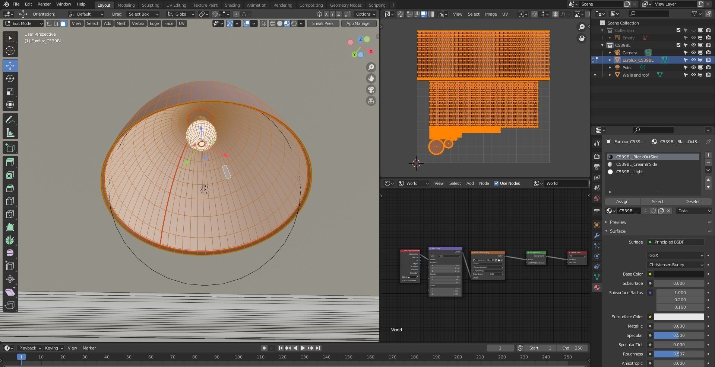Toggle visibility of Walls and roof
The image size is (715, 367).
point(693,75)
